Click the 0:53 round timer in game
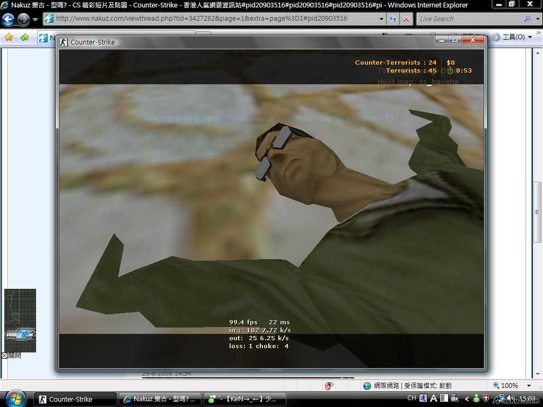The height and width of the screenshot is (407, 543). point(463,70)
